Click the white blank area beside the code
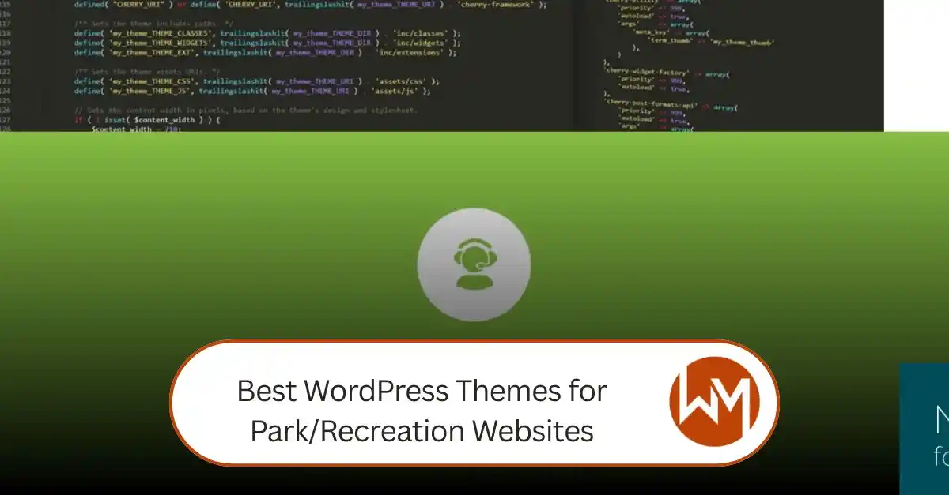This screenshot has height=495, width=949. pyautogui.click(x=916, y=63)
